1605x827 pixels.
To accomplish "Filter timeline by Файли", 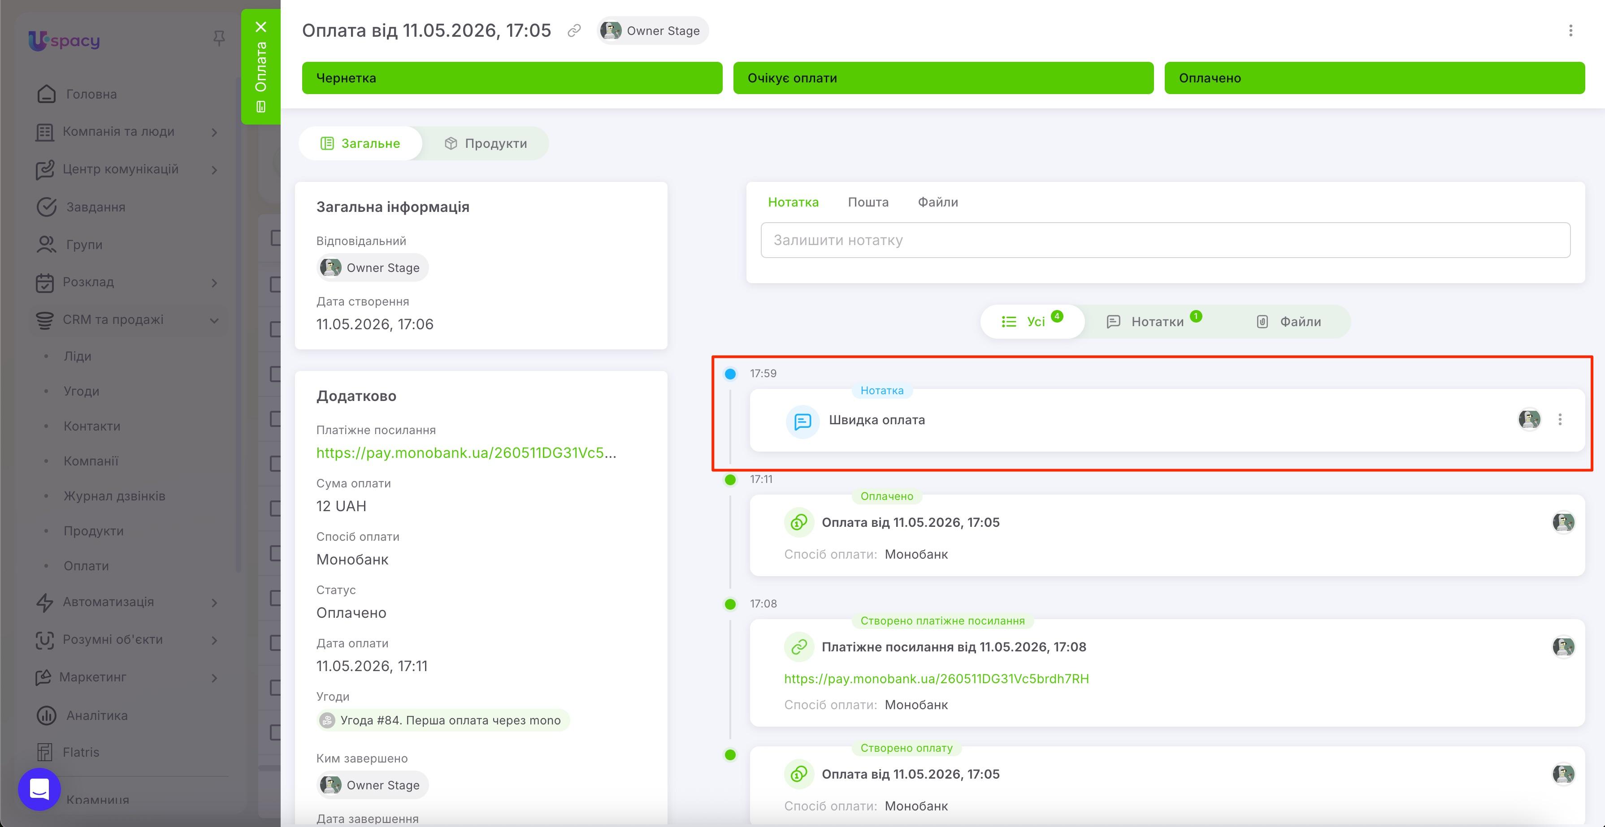I will point(1288,321).
